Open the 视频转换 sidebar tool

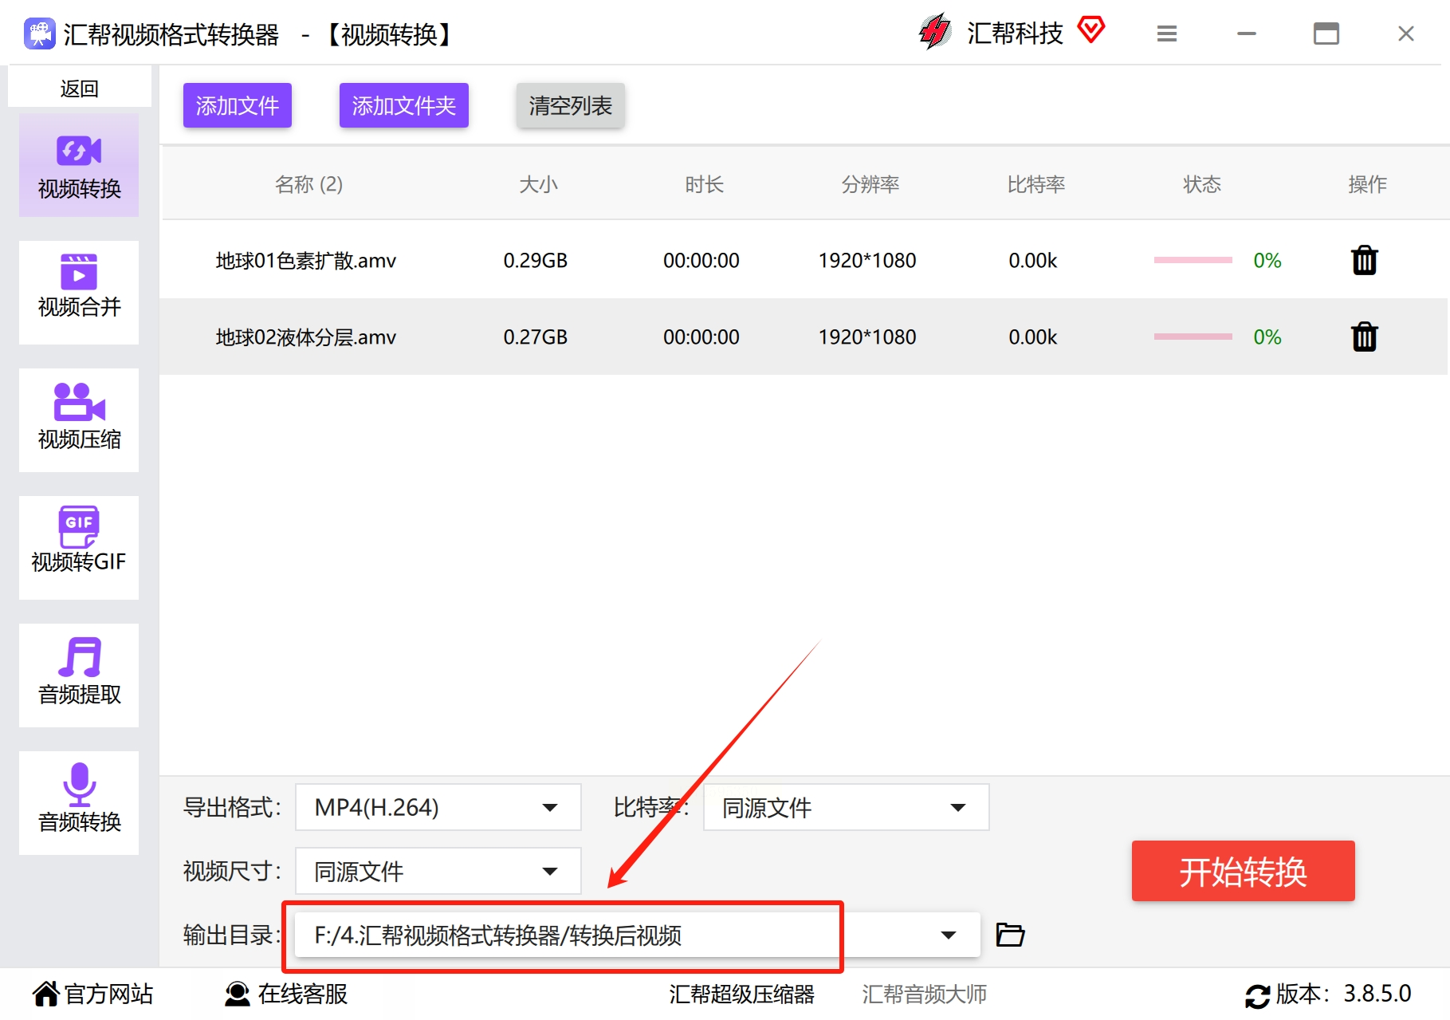(79, 165)
